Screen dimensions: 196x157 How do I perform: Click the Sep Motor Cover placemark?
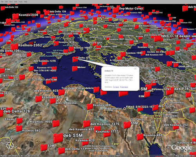116,10
